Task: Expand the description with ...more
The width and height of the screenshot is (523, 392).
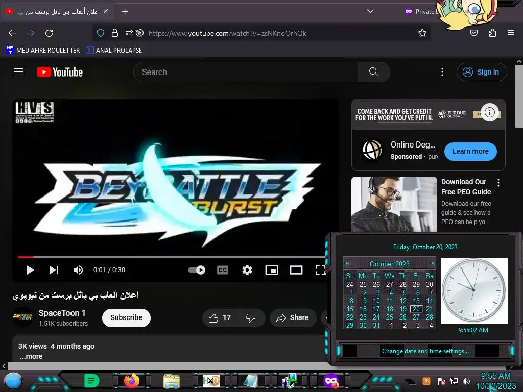Action: [x=31, y=356]
